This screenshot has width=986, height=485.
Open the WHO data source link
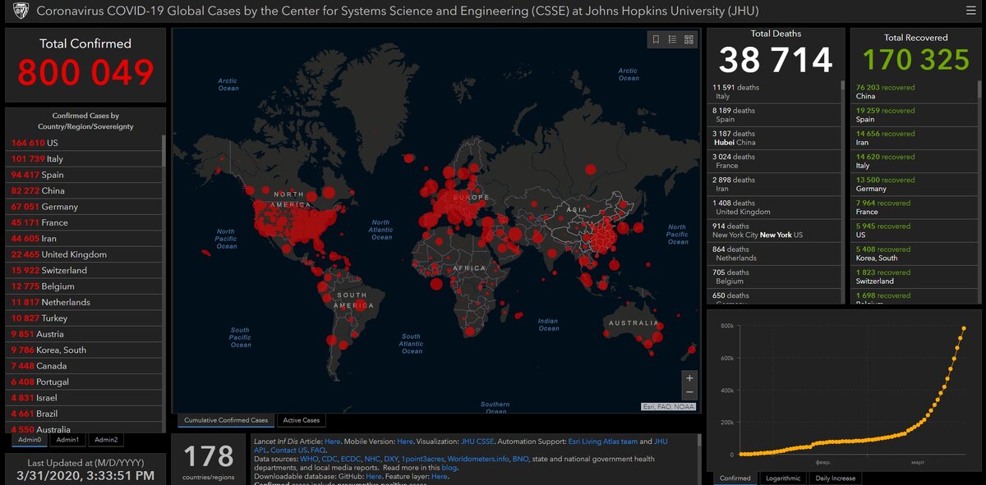pos(309,460)
